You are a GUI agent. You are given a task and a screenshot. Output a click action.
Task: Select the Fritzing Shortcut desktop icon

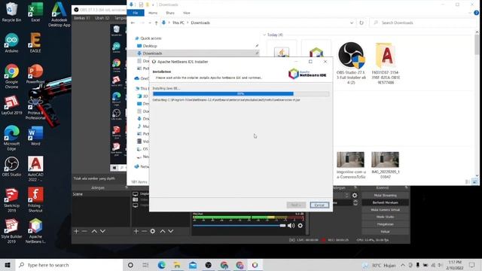35,200
